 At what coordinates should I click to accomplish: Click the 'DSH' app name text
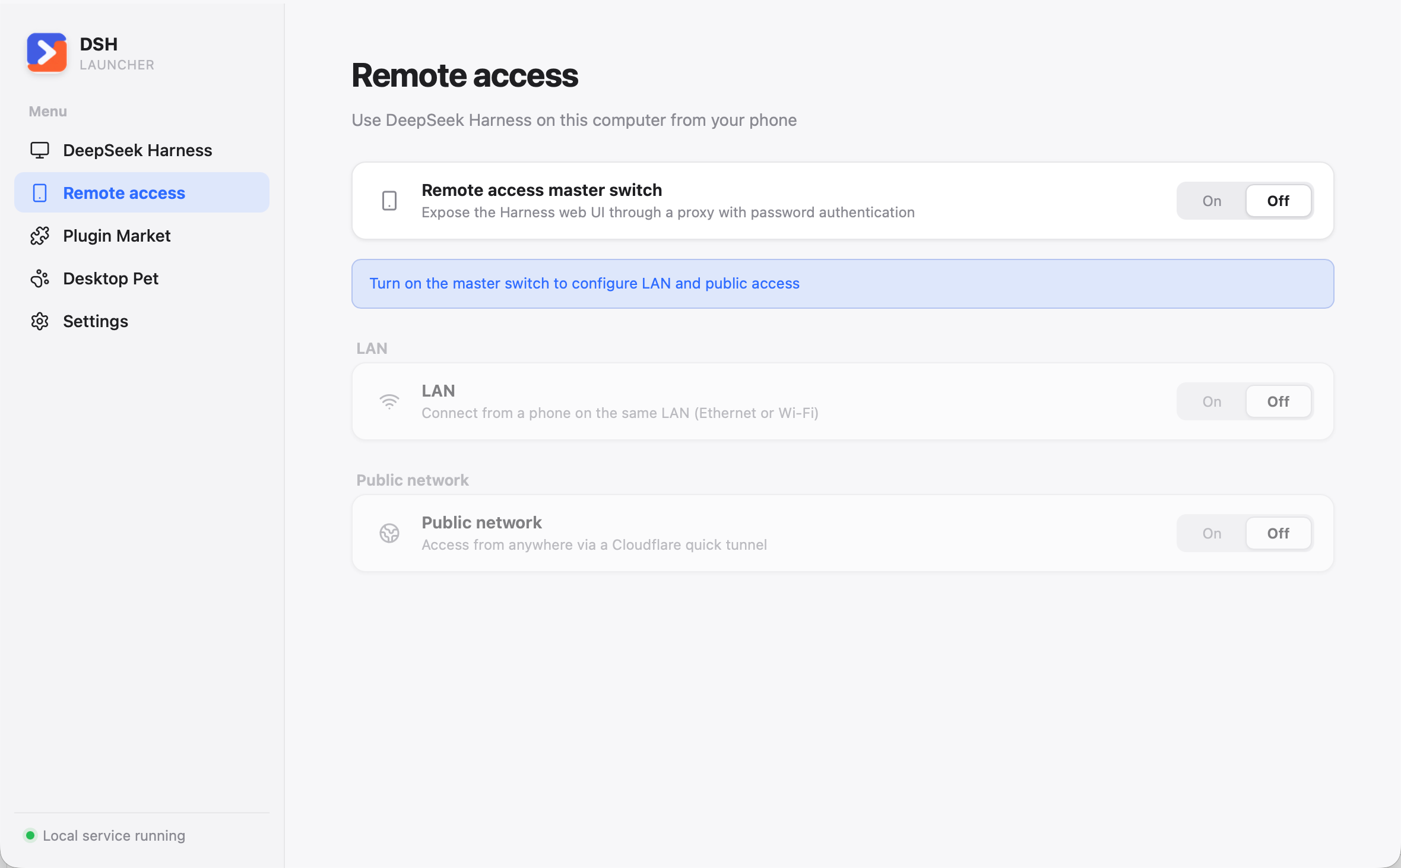point(99,44)
